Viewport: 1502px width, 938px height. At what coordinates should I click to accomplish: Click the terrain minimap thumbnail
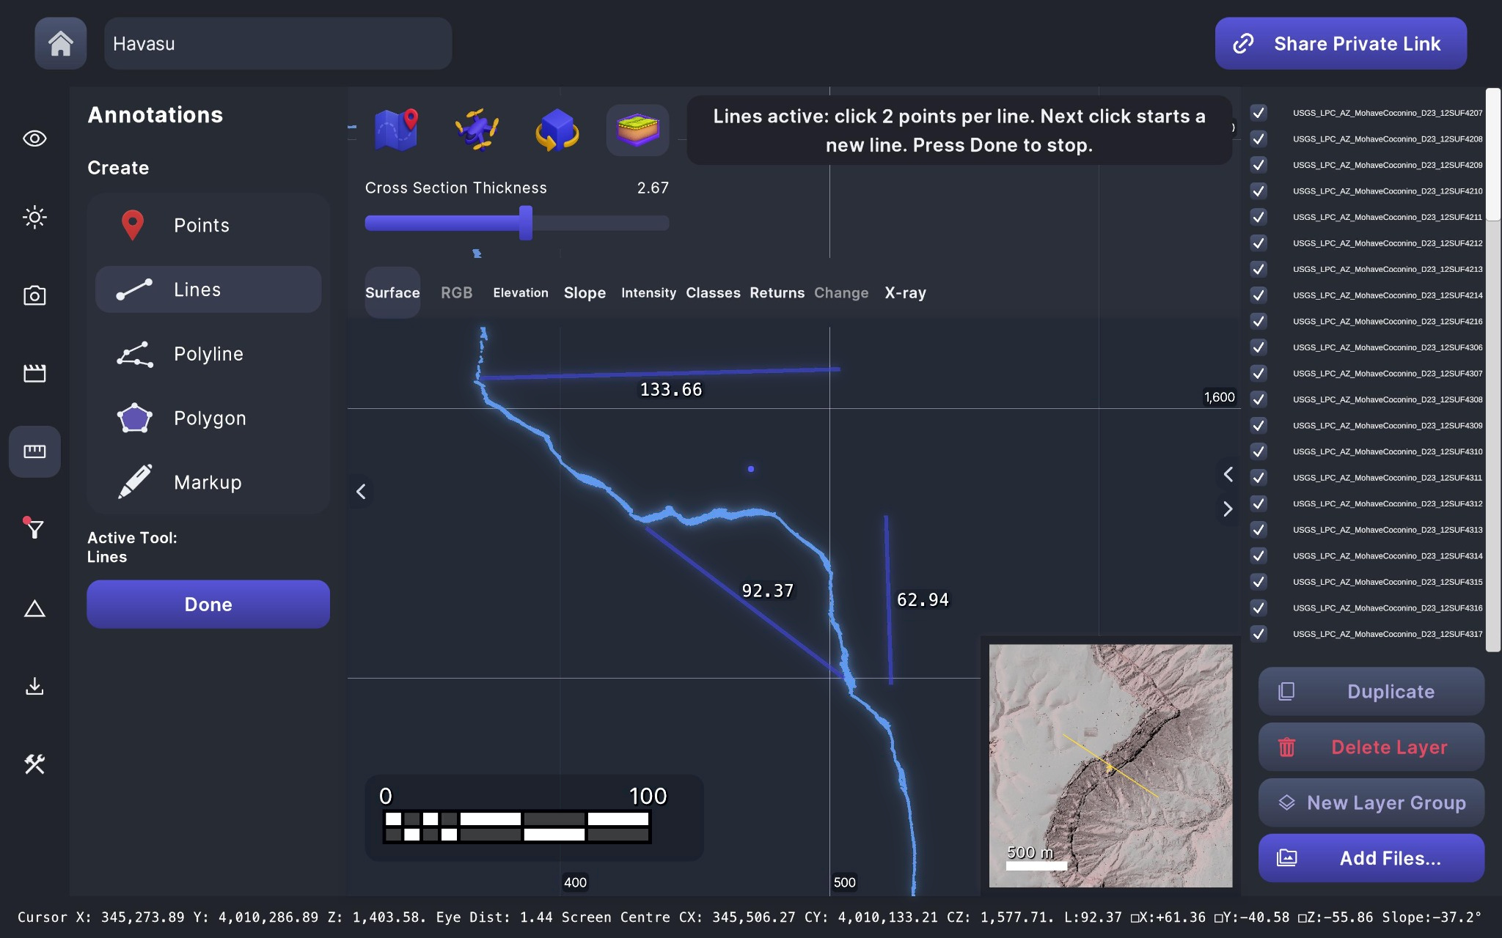pyautogui.click(x=1110, y=766)
